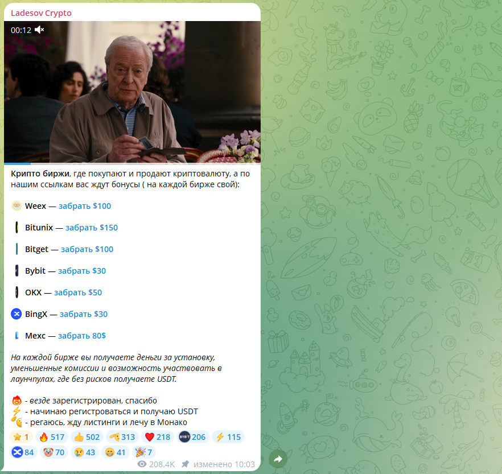Click the banana emoji in legend line
Screen dimensions: 502x474
(17, 422)
